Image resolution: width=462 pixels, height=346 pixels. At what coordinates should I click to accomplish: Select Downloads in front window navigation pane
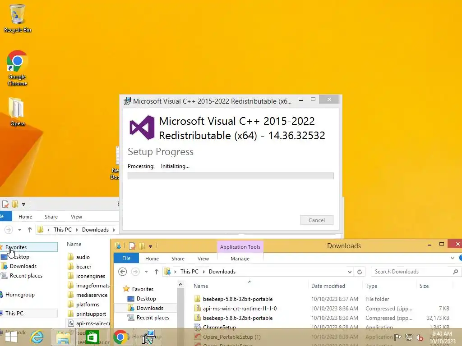click(150, 308)
